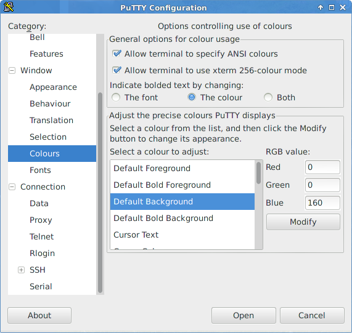Click the PuTTY icon in title bar
The width and height of the screenshot is (352, 333).
click(9, 7)
